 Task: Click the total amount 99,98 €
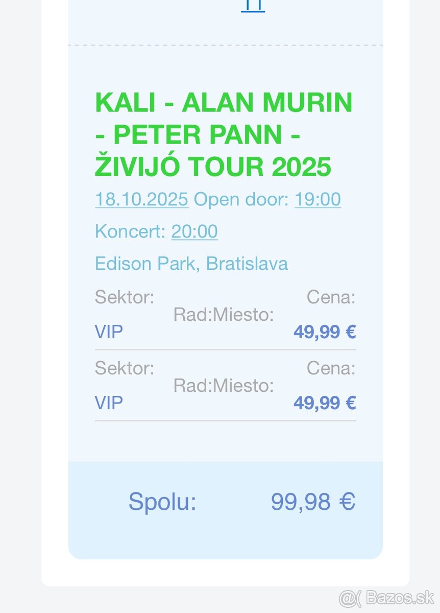coord(312,502)
